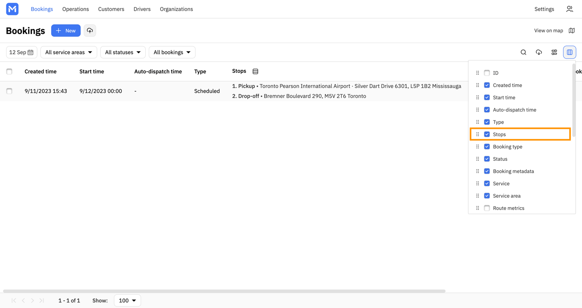Uncheck the Booking type column

[487, 147]
